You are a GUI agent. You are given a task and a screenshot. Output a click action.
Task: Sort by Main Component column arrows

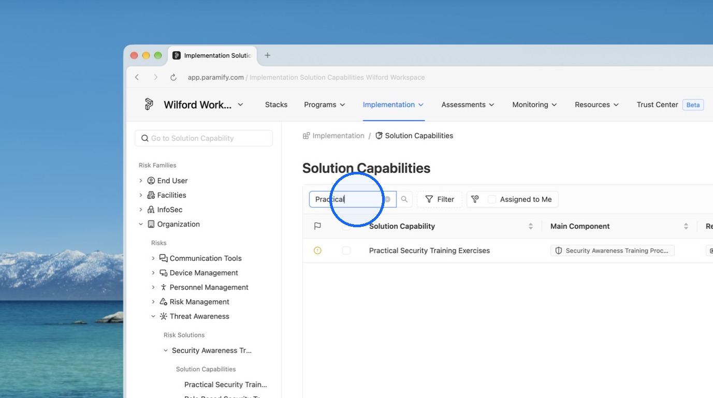click(686, 226)
